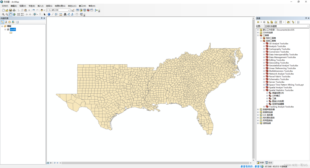Open the 地理处理(G) menu
Screen dimensions: 310x168
click(60, 6)
